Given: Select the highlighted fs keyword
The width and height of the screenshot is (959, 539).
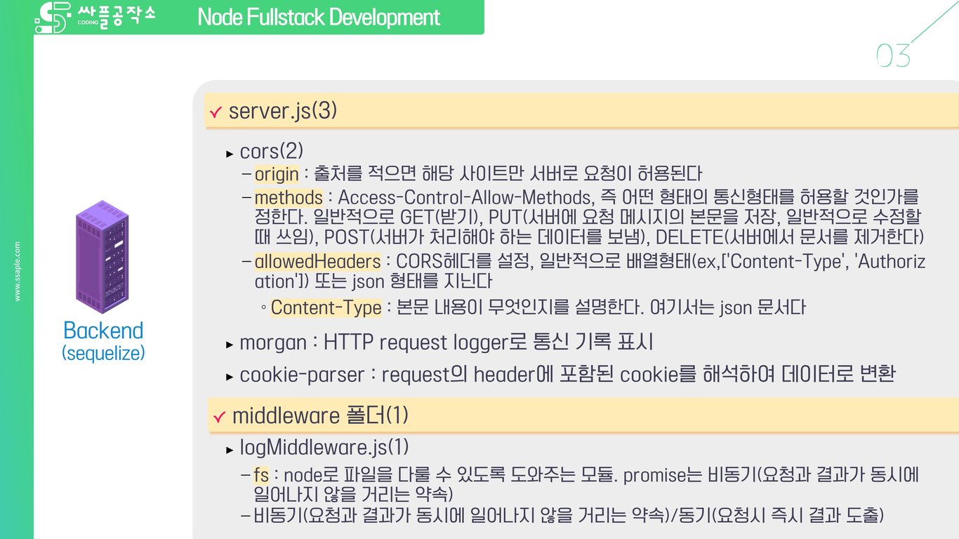Looking at the screenshot, I should click(259, 475).
